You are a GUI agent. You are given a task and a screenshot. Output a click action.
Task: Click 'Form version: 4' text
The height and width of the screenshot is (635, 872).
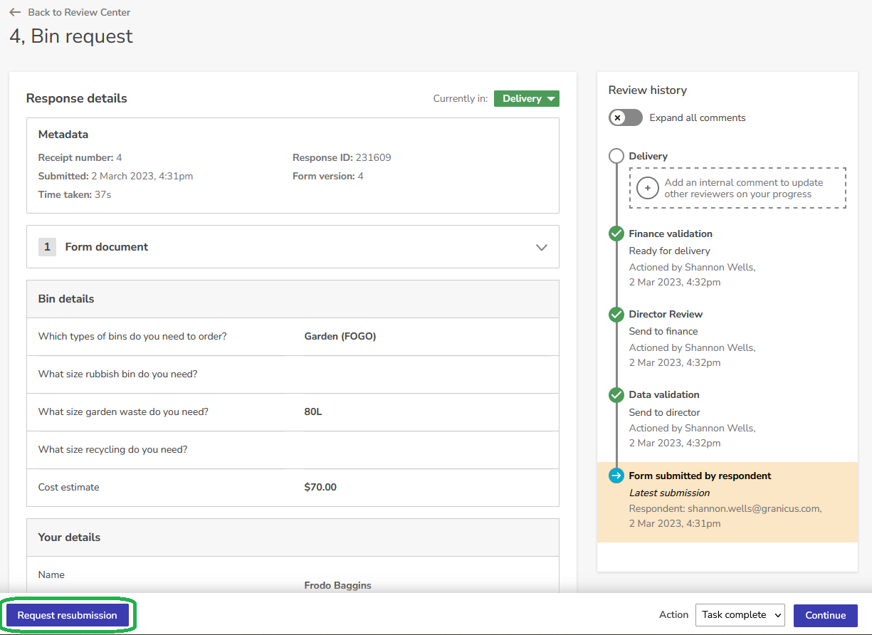(x=328, y=176)
